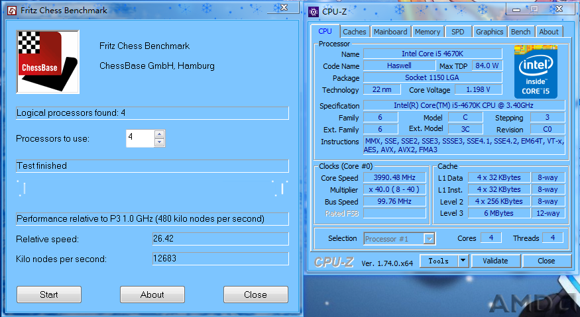This screenshot has width=580, height=317.
Task: Increase processors to use with up arrow
Action: click(x=160, y=134)
